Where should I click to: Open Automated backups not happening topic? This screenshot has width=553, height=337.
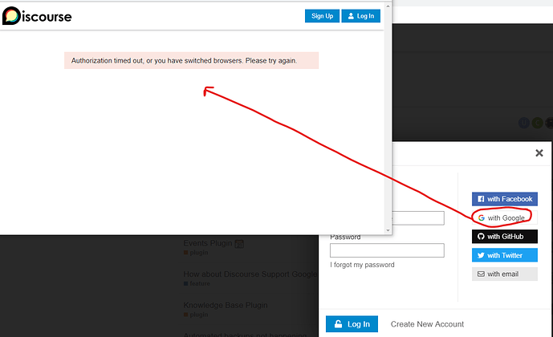click(245, 335)
